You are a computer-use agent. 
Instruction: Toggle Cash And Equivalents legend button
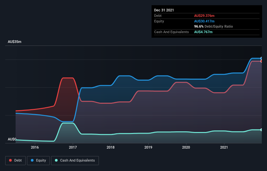point(75,161)
